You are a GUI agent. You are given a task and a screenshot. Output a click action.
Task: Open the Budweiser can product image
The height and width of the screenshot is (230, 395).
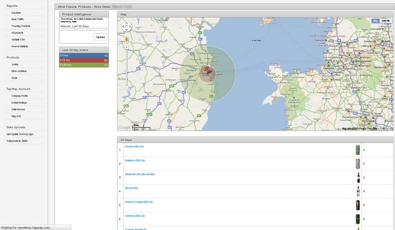(x=358, y=163)
